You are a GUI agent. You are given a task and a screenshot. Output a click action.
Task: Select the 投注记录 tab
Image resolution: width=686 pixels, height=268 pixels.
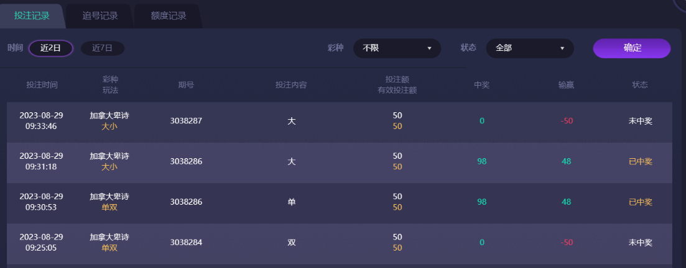[x=32, y=16]
